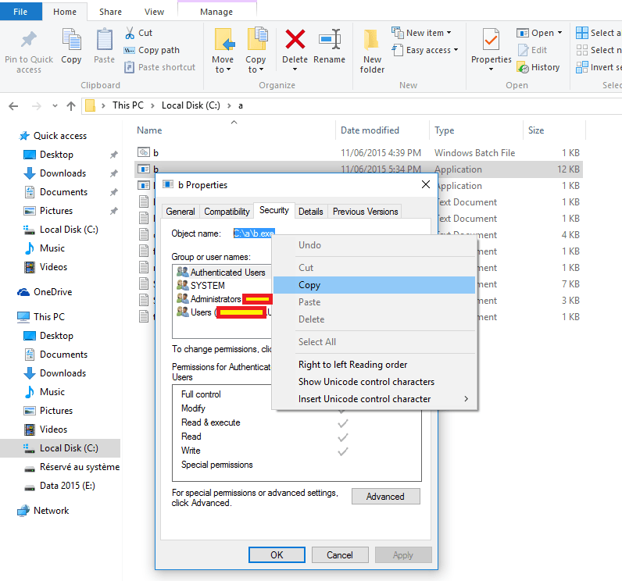Click the Properties checkmark icon
The image size is (622, 581).
coord(491,39)
